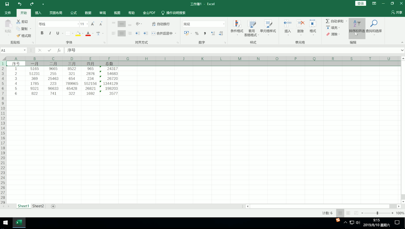Expand the formula bar

tap(402, 50)
